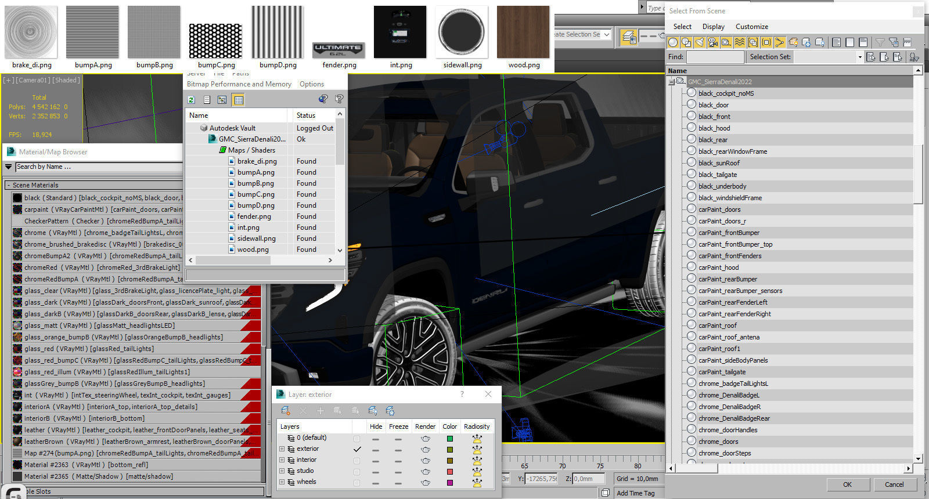This screenshot has height=499, width=929.
Task: Click the Layer dialog help question mark
Action: pyautogui.click(x=462, y=395)
